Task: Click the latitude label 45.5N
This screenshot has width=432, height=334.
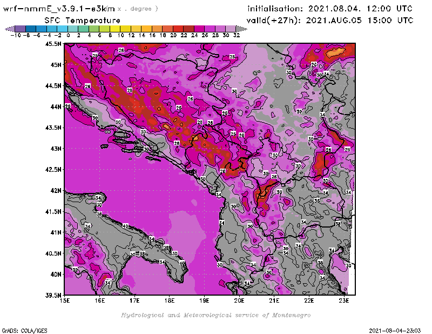Action: pos(53,44)
